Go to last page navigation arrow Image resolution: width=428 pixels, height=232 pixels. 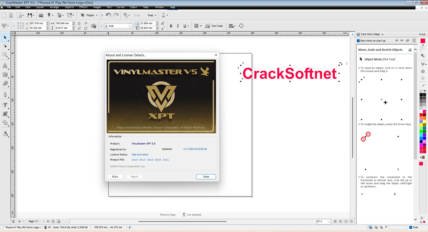[x=48, y=221]
